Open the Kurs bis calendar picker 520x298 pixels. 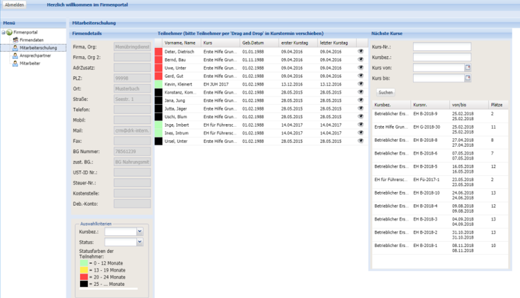[x=468, y=78]
